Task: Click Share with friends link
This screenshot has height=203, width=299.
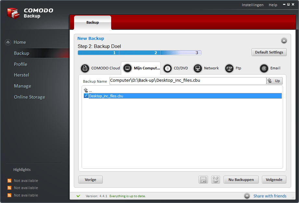Action: [270, 196]
